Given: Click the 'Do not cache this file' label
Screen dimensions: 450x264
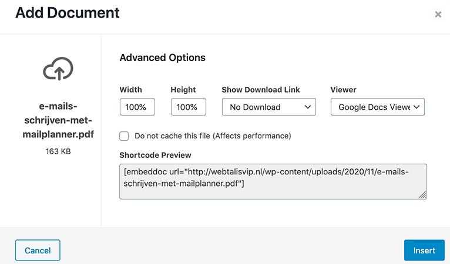Looking at the screenshot, I should 213,136.
